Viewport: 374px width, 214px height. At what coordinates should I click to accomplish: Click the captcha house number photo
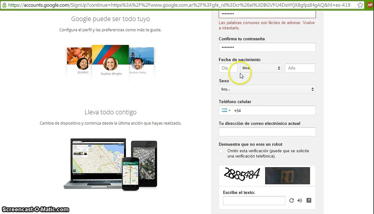[x=287, y=176]
